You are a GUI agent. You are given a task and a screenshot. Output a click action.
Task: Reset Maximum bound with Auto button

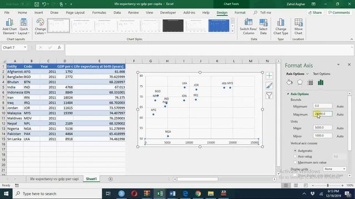[340, 114]
